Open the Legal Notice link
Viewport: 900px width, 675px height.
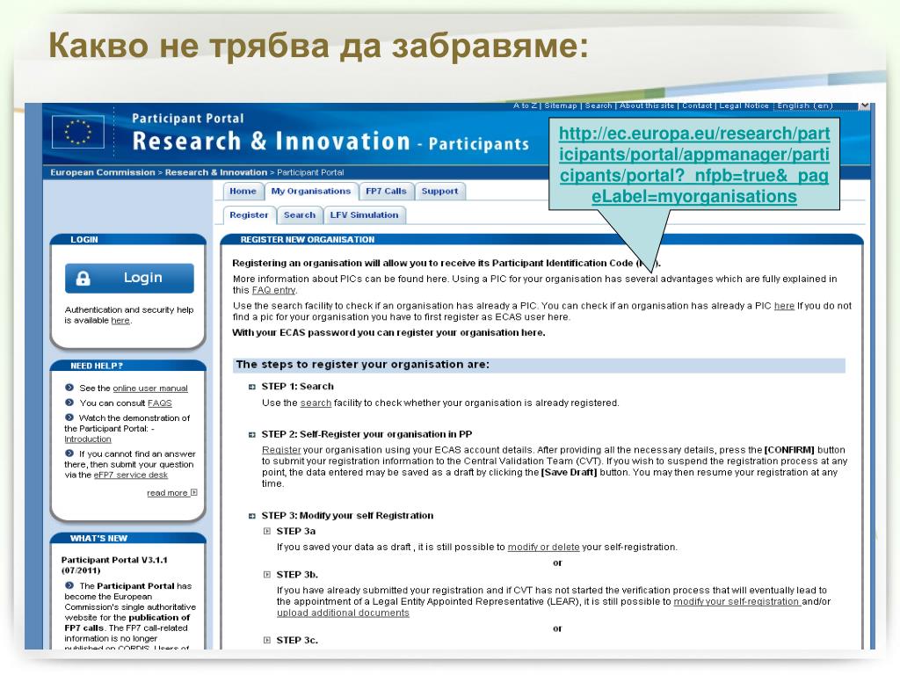tap(744, 105)
